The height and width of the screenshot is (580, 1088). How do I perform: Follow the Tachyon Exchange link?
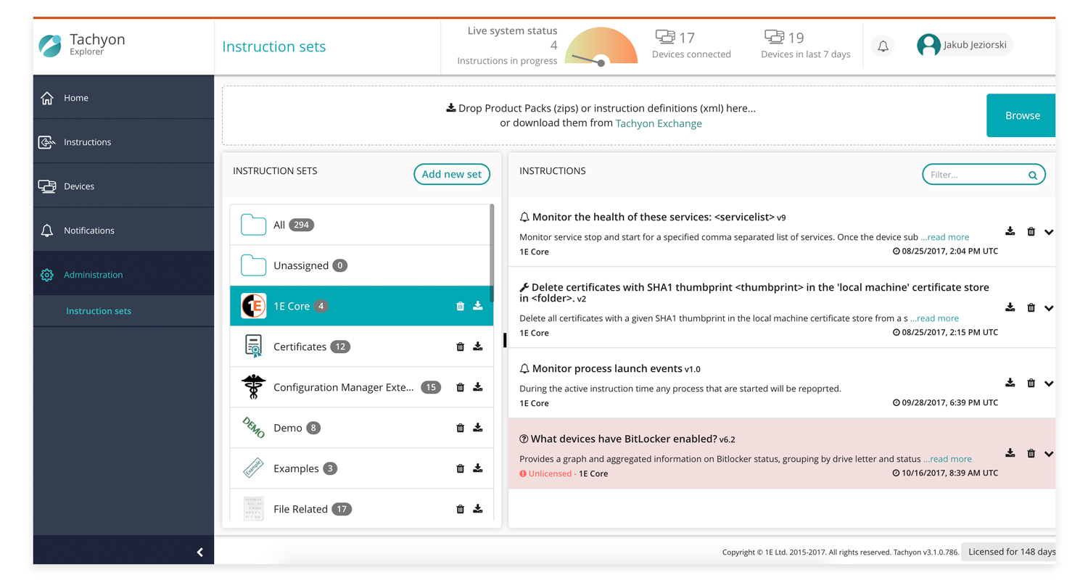pyautogui.click(x=659, y=123)
